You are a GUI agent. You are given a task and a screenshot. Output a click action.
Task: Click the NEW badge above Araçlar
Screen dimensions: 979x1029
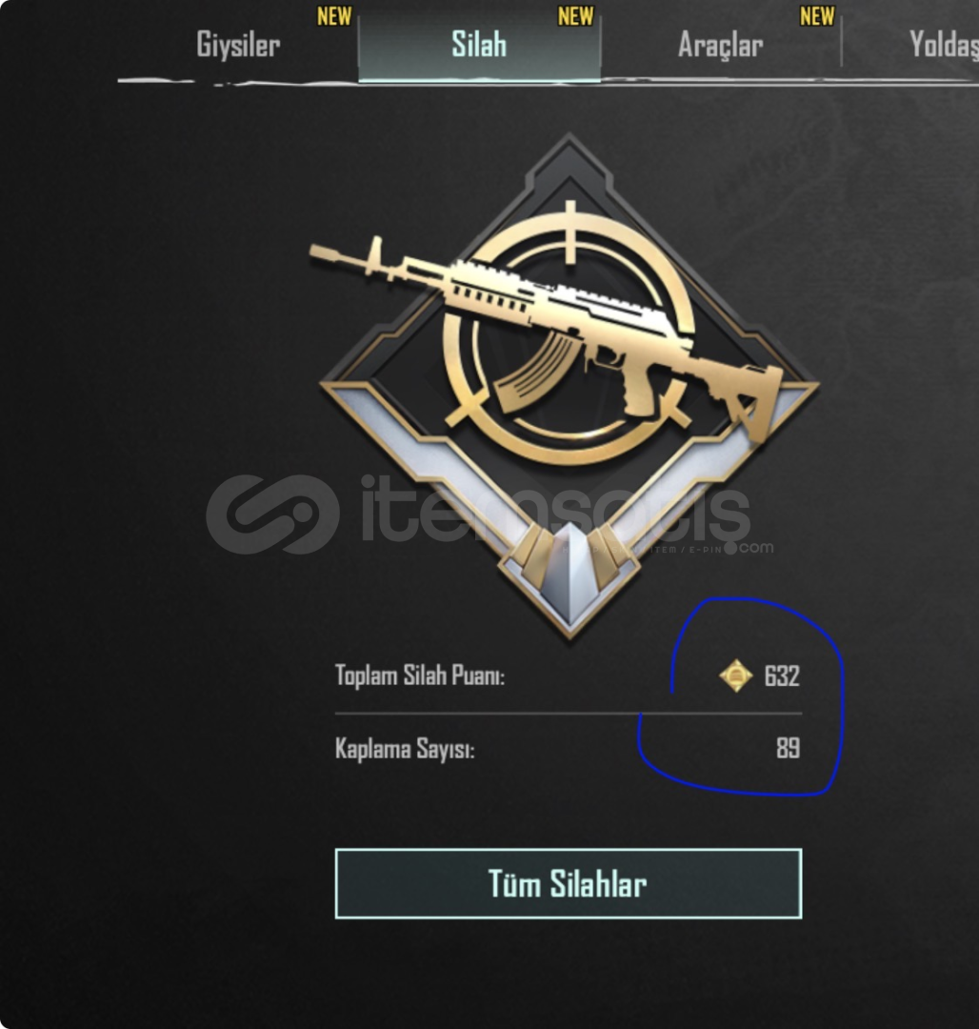pyautogui.click(x=817, y=16)
